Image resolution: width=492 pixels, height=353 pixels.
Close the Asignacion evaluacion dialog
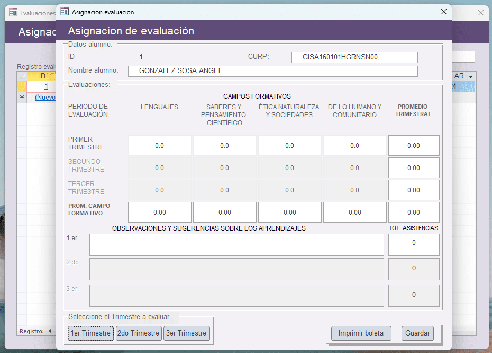[x=444, y=12]
